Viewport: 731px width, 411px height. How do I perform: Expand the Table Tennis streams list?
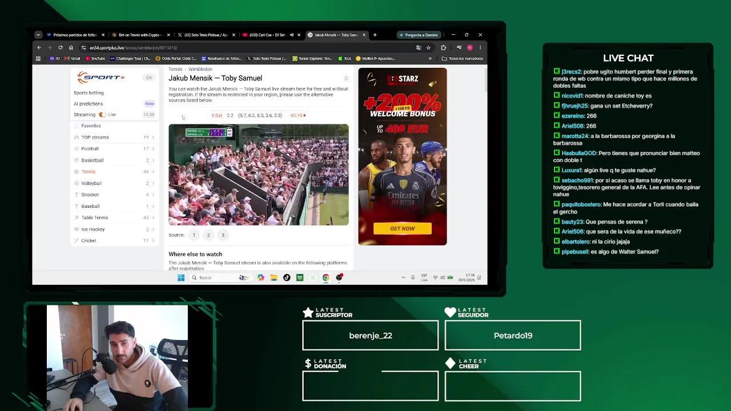[153, 217]
